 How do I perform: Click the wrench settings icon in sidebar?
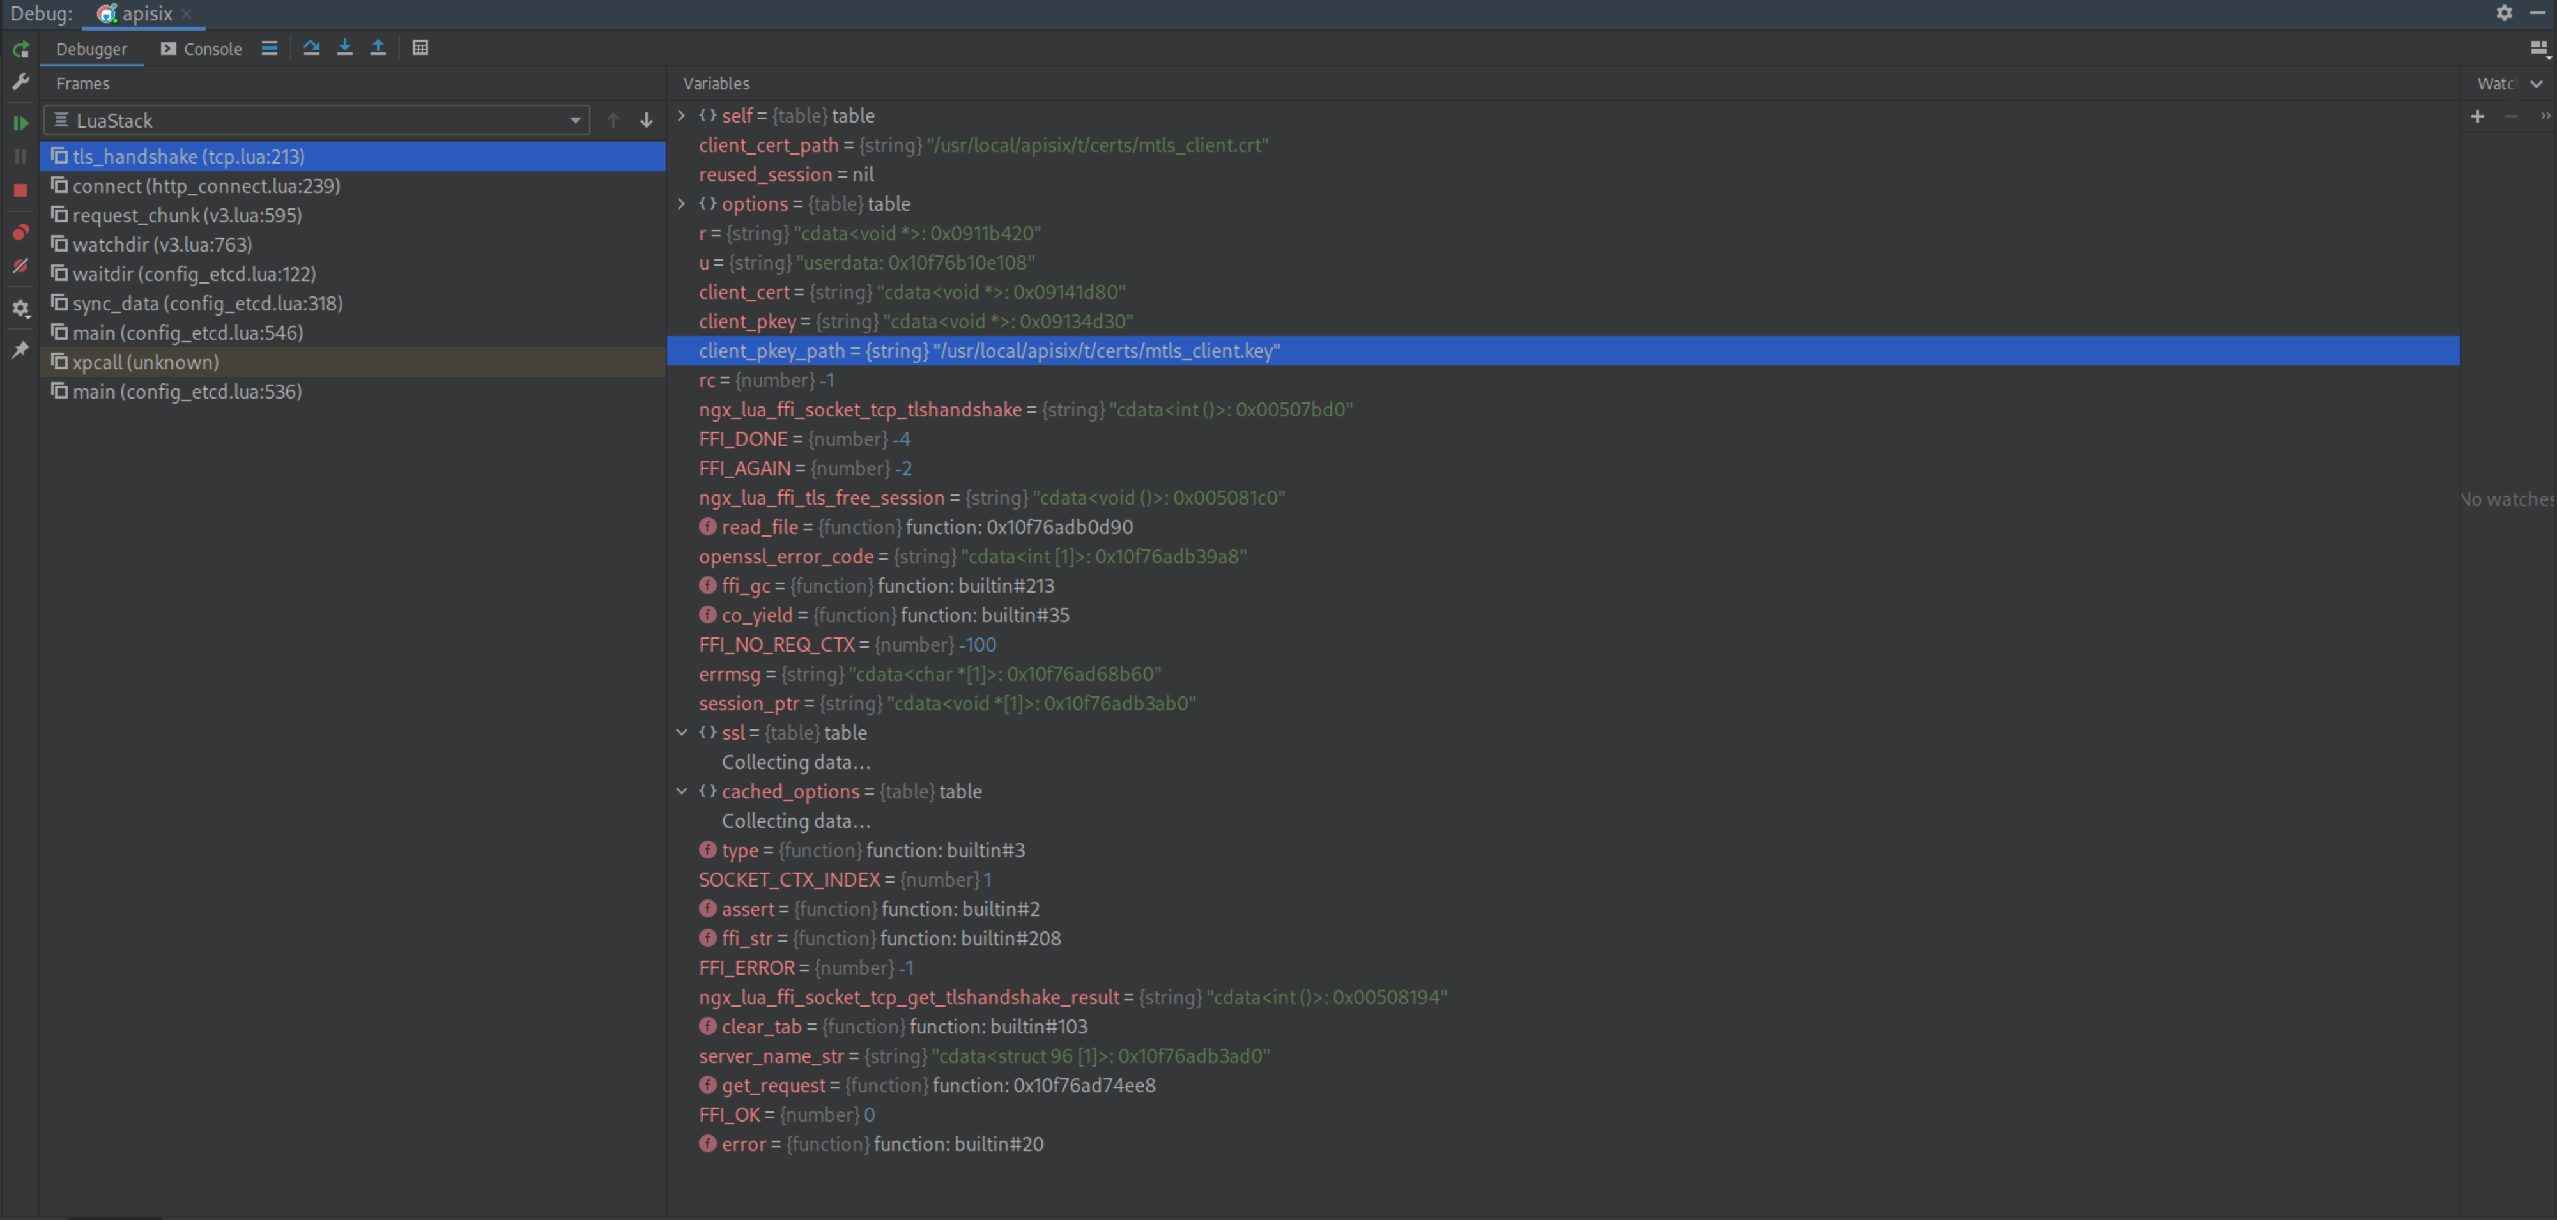(20, 82)
